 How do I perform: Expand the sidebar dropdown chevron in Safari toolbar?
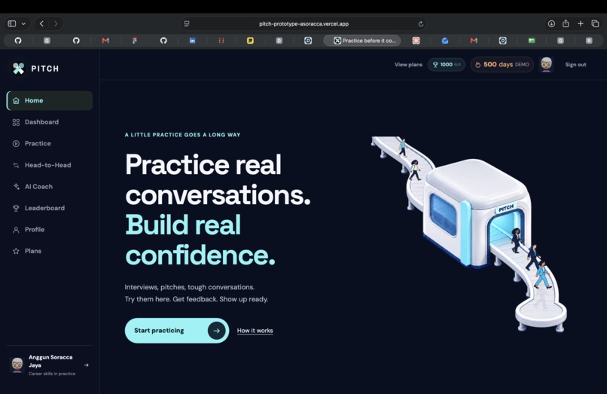(x=23, y=23)
